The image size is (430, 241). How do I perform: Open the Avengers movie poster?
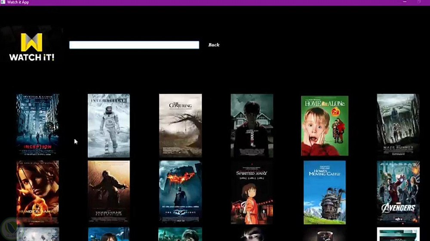pos(398,192)
